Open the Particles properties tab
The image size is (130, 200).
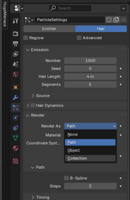16,108
